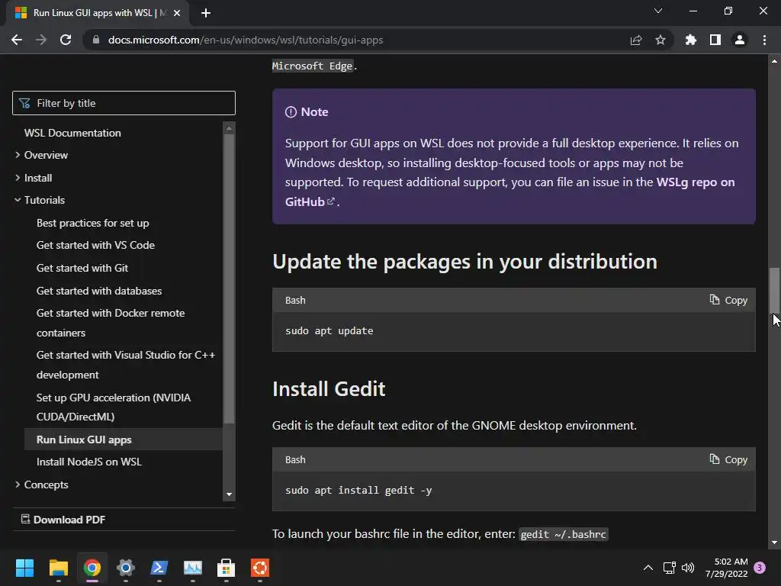Close the Run Linux GUI apps tab
781x586 pixels.
pos(177,13)
